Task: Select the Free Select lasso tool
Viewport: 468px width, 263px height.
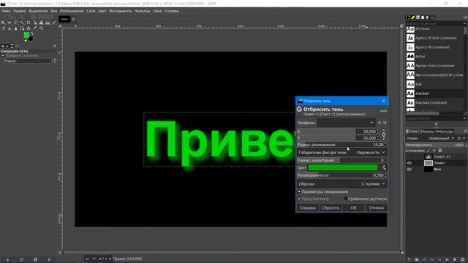Action: click(15, 23)
